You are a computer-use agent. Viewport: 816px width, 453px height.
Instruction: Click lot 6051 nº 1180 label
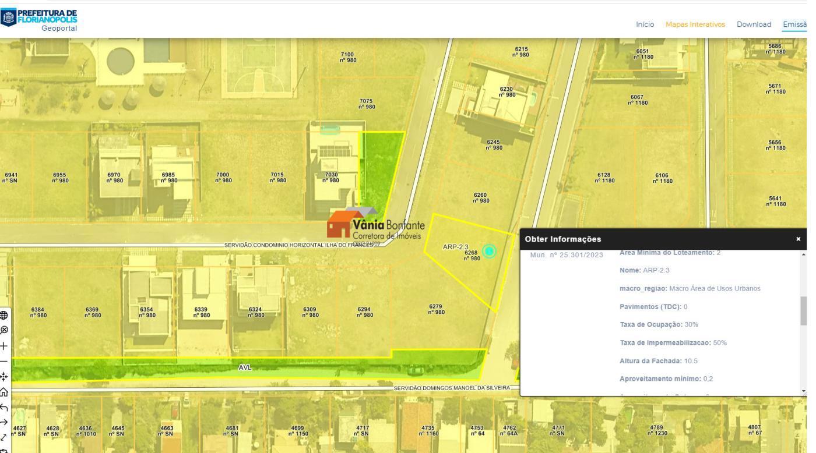coord(643,54)
